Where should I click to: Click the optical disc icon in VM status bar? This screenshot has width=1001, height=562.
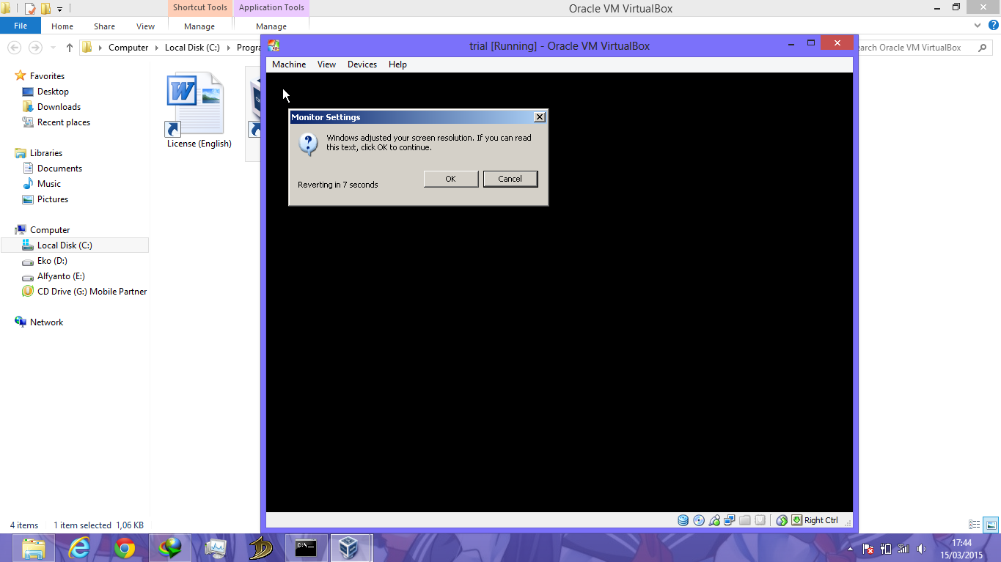[698, 520]
